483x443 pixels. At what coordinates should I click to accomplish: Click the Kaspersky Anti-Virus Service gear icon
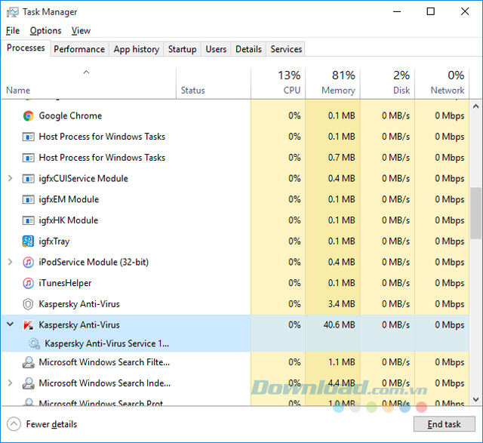tap(34, 343)
